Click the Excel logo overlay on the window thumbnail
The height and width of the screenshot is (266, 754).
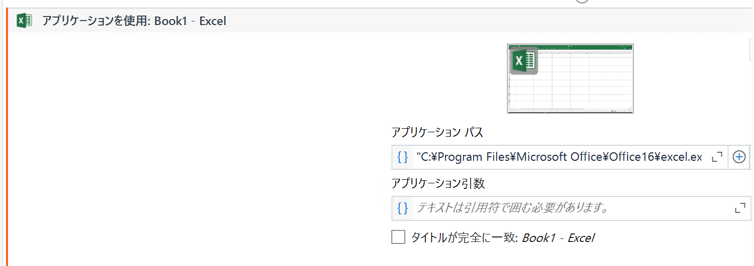tap(524, 61)
